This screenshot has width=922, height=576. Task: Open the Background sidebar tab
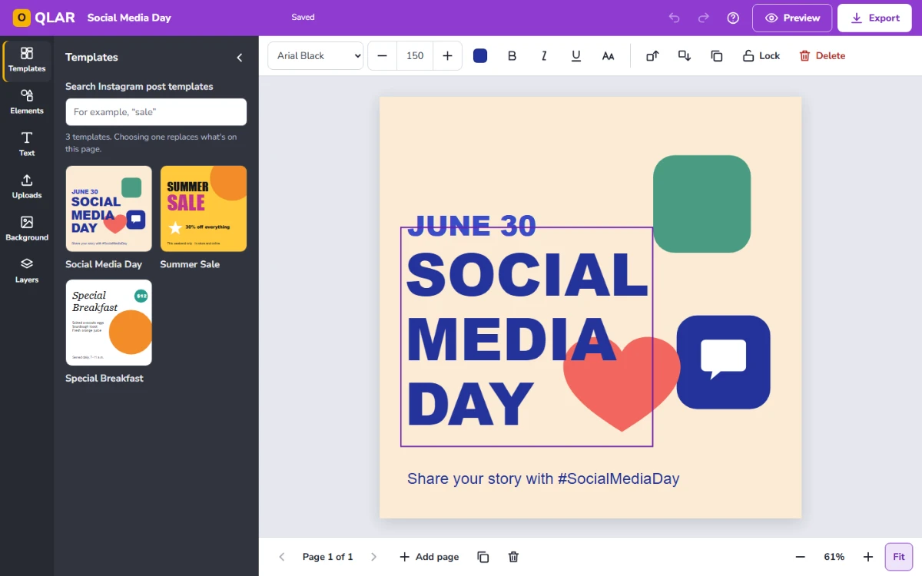27,230
